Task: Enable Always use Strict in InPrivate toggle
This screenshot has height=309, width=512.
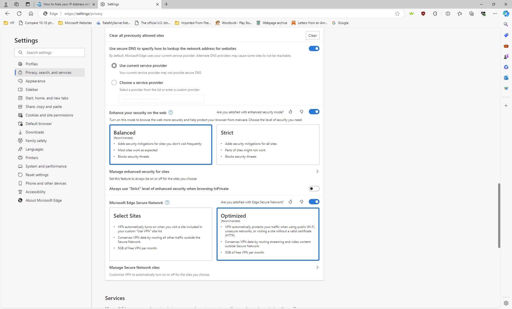Action: point(314,189)
